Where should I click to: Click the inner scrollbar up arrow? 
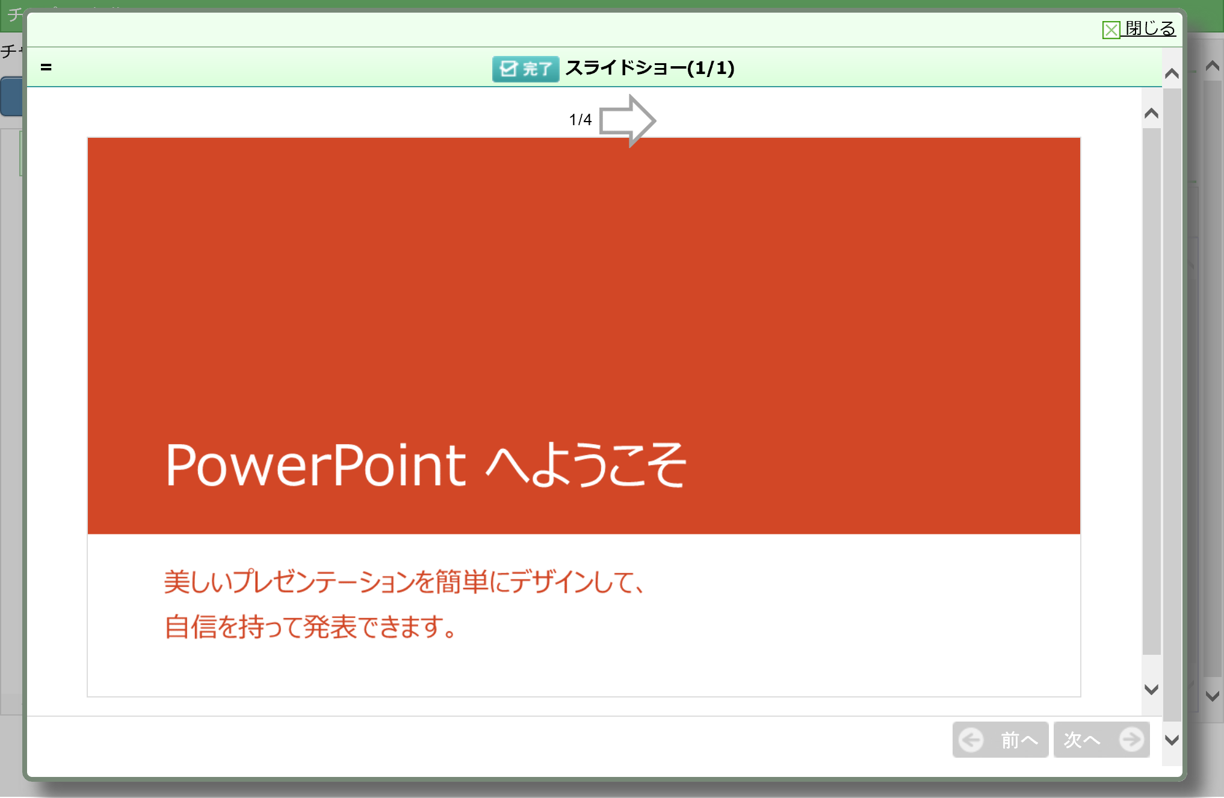1151,113
